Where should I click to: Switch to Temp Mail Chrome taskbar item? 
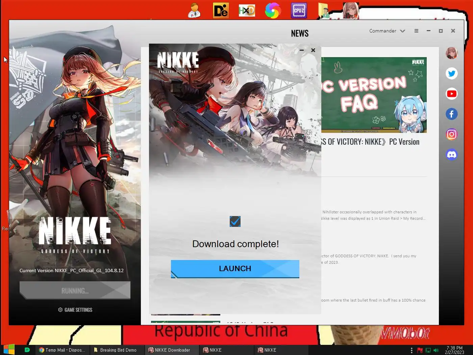point(62,350)
